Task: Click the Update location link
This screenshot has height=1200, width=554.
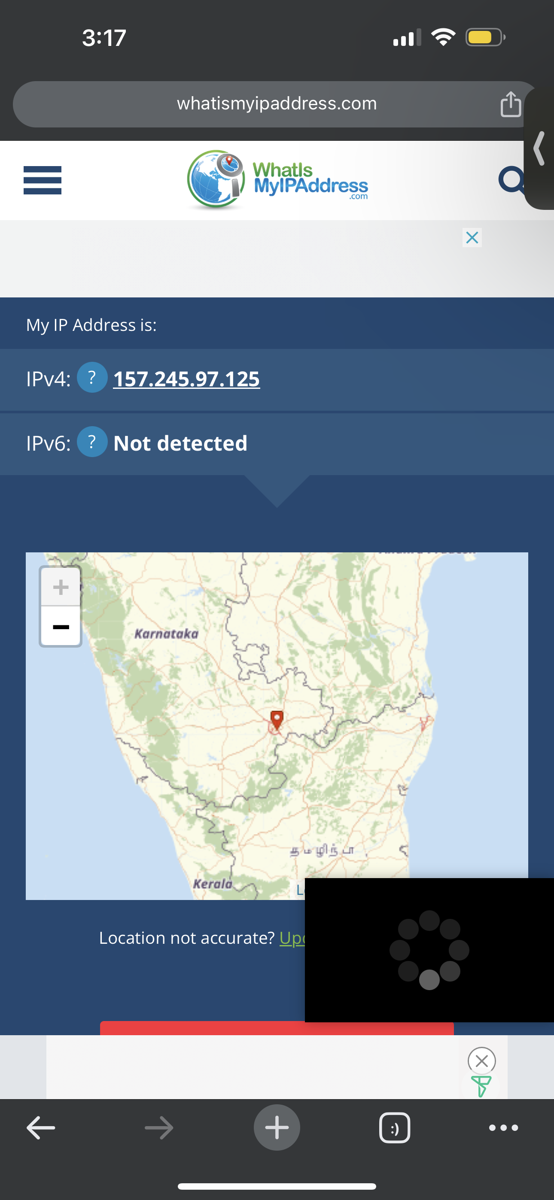Action: pos(292,938)
